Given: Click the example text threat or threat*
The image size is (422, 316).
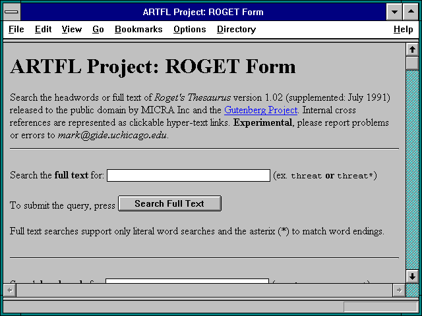Looking at the screenshot, I should [332, 176].
